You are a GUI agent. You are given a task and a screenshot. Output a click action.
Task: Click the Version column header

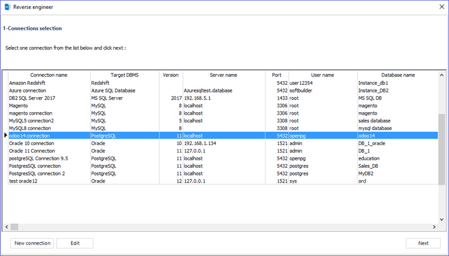(171, 75)
